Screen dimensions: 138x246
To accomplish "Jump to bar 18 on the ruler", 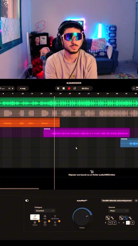I will [x=98, y=94].
